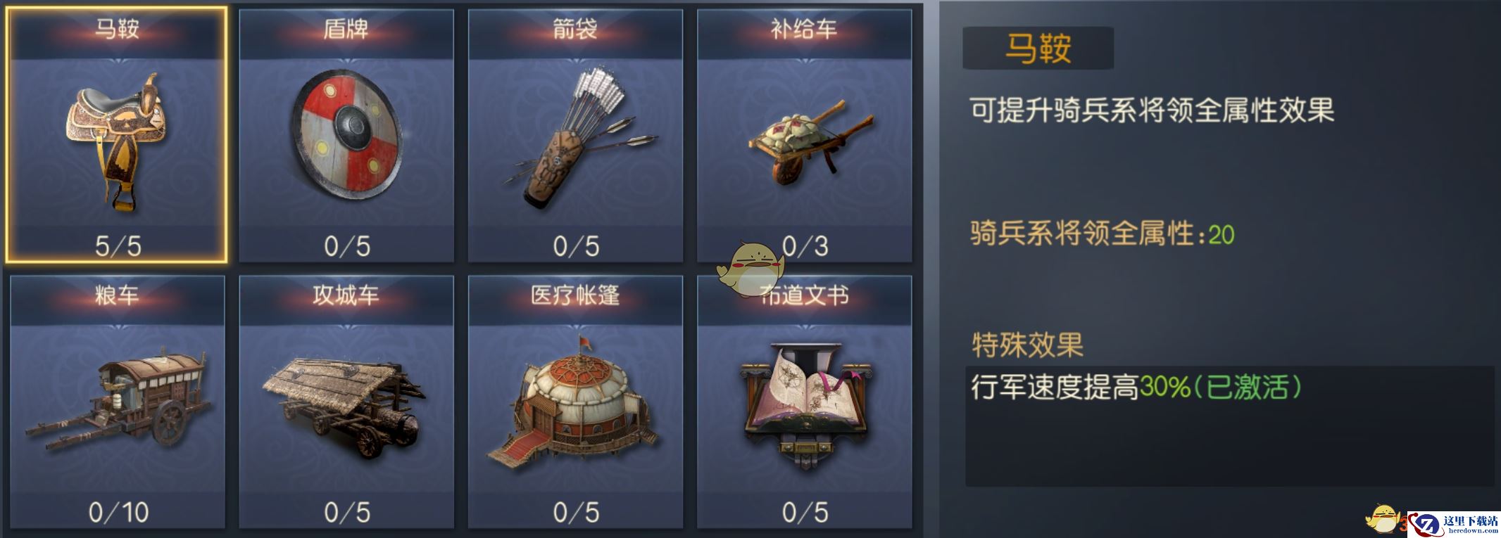
Task: Click the 特殊效果 section label
Action: [x=1027, y=345]
